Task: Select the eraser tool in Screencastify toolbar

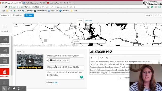Action: [14, 88]
